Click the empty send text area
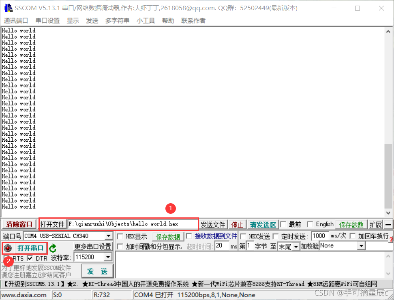The image size is (394, 300). 250,265
